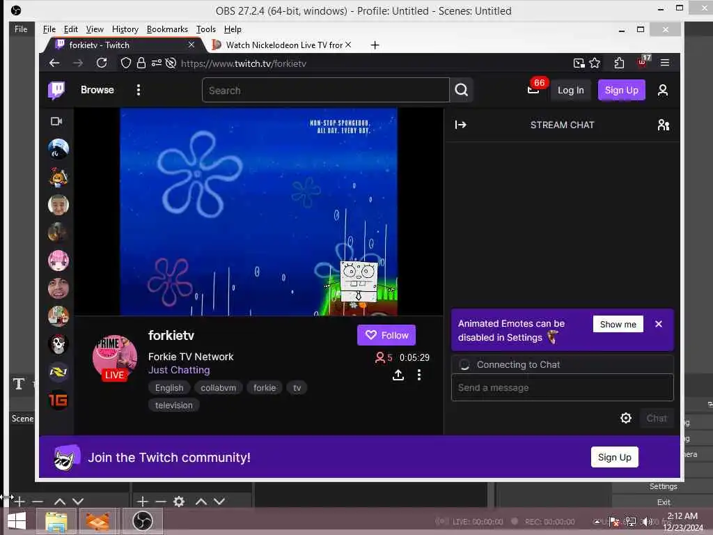Click the Browse link
The height and width of the screenshot is (535, 713).
tap(97, 90)
